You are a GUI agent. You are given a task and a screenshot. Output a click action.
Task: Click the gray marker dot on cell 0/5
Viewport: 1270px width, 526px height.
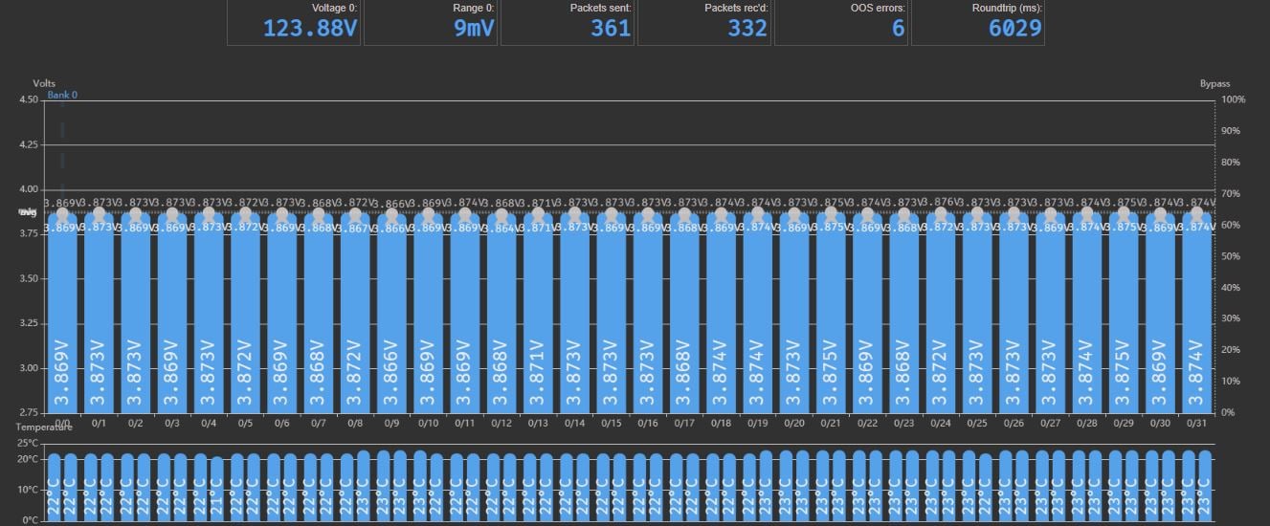[x=245, y=215]
